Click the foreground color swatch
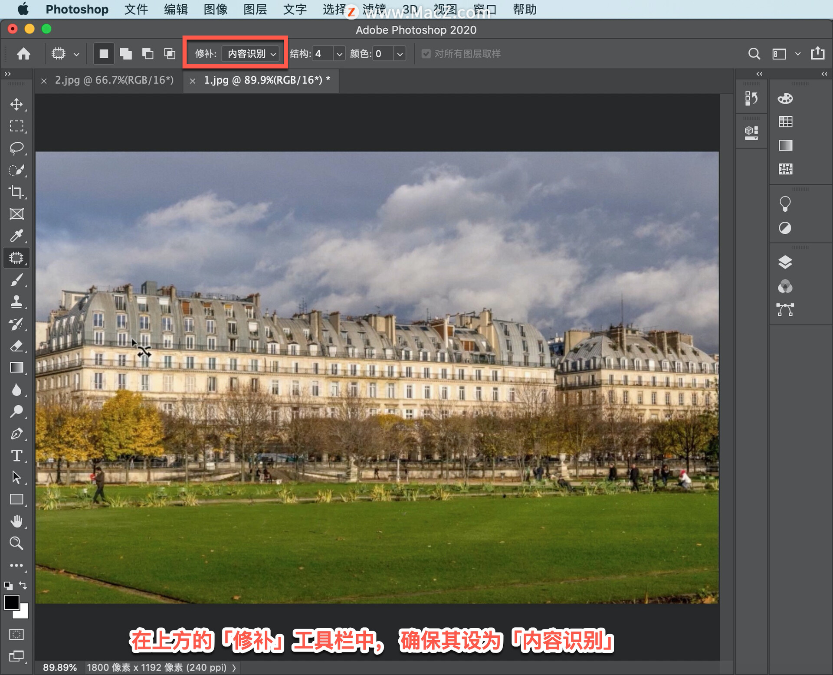Image resolution: width=833 pixels, height=675 pixels. 12,603
